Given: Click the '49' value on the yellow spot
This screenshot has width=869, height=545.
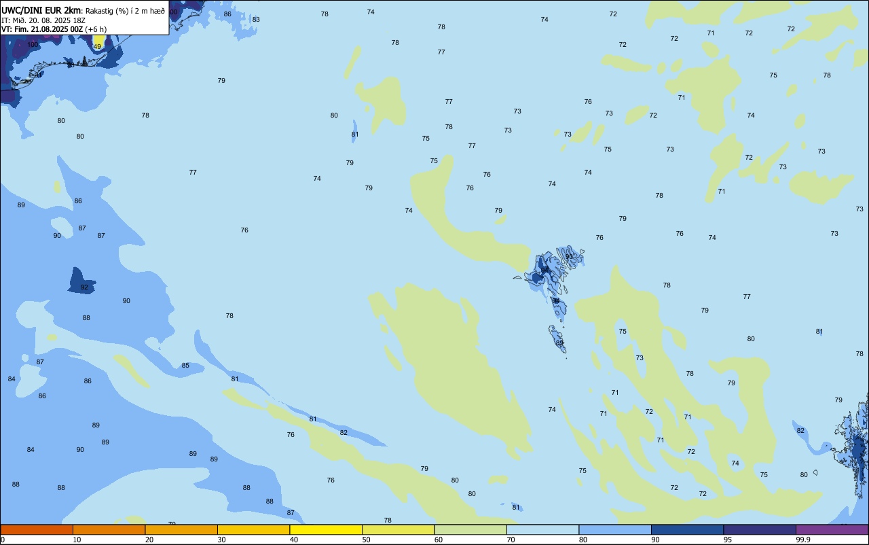Looking at the screenshot, I should (x=97, y=46).
